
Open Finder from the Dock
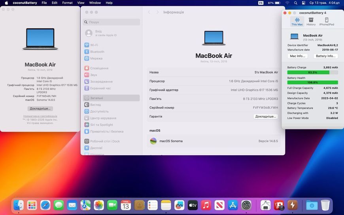tap(19, 206)
